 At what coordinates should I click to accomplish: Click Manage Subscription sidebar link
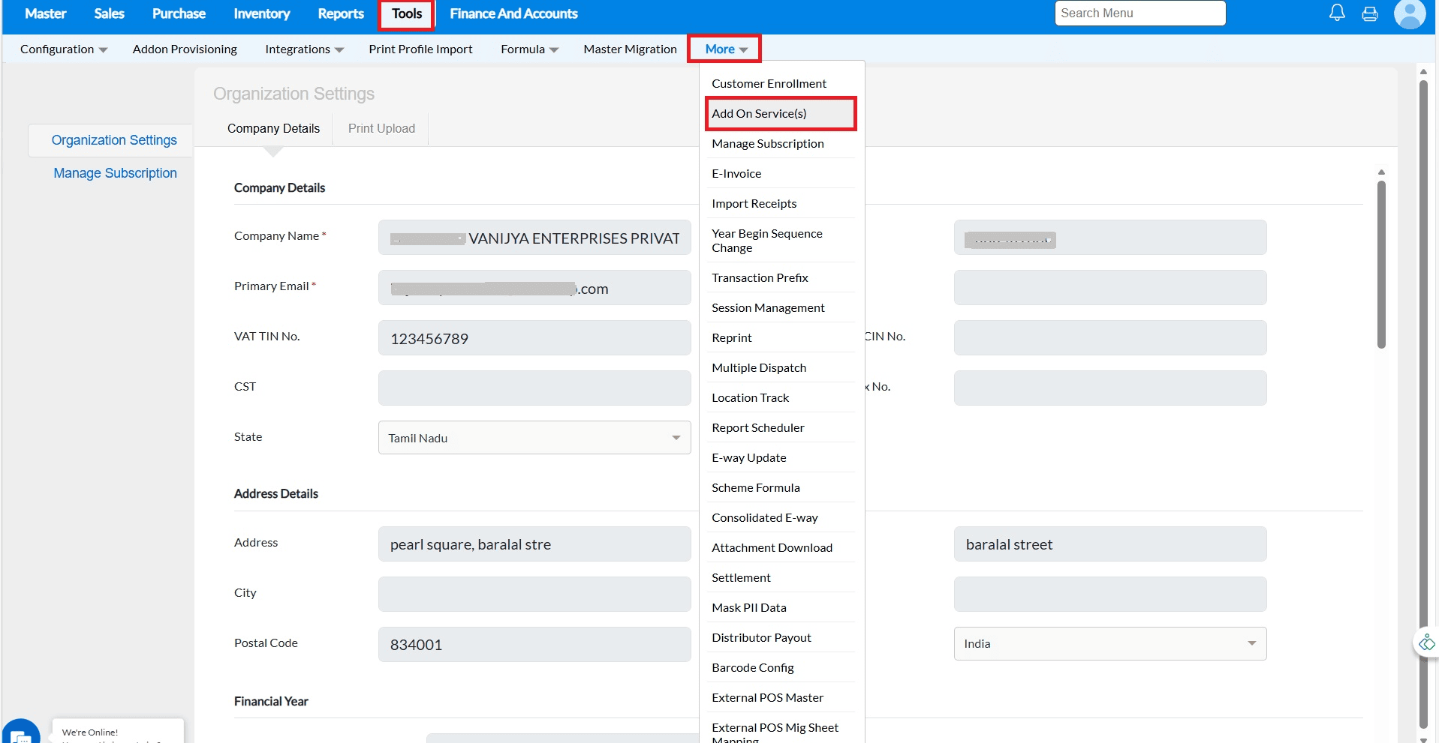115,173
